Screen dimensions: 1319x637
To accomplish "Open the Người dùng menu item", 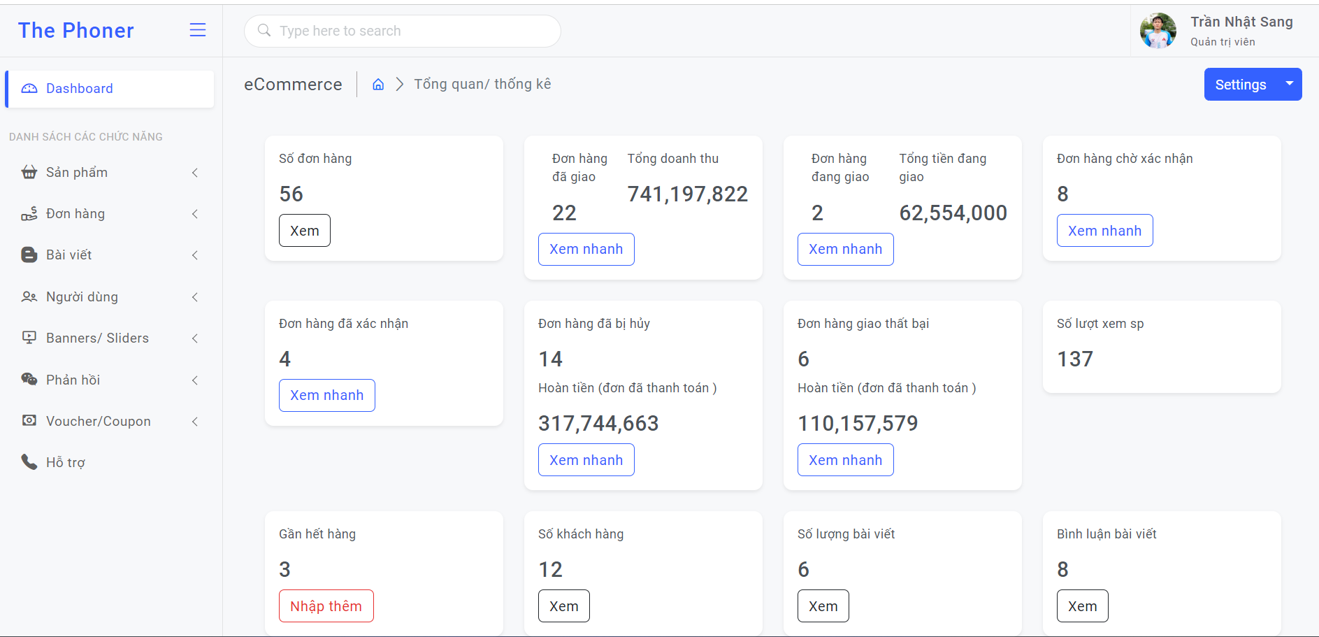I will point(82,297).
